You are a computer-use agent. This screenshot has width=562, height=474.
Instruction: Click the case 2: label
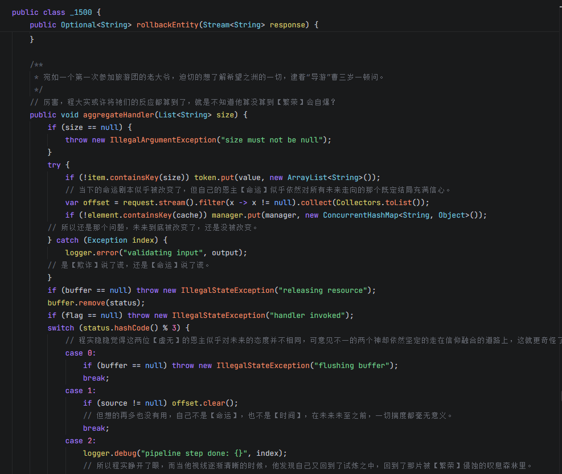(81, 441)
